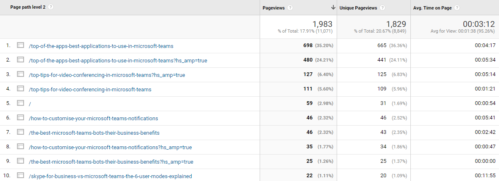The image size is (499, 181).
Task: Open help icon beside Pageviews header
Action: [x=290, y=8]
